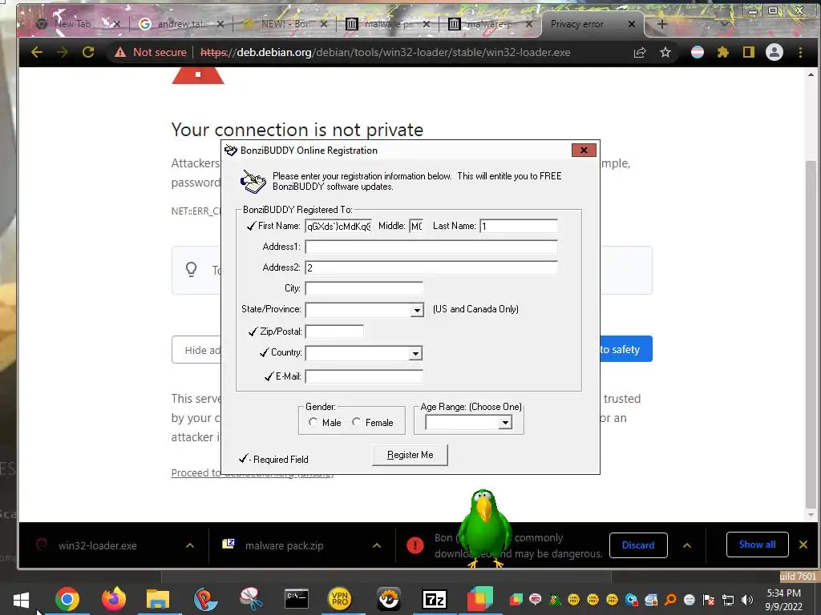
Task: Expand options next to Discard button
Action: click(x=687, y=545)
